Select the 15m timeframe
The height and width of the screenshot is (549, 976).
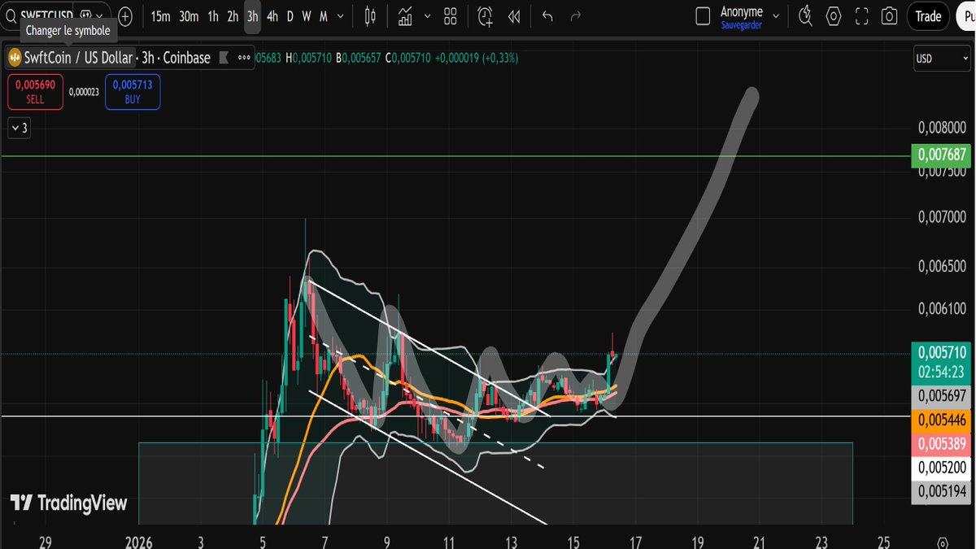[x=160, y=16]
